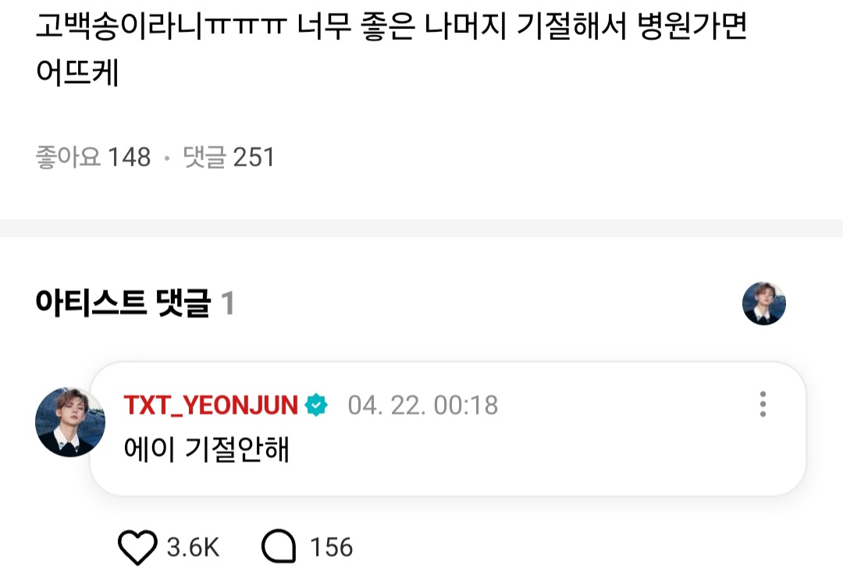Like the artist comment with heart icon
Screen dimensions: 843x580
pos(137,547)
